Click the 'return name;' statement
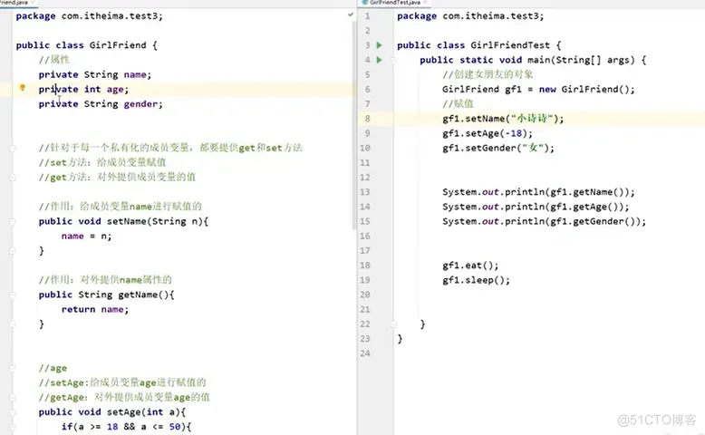 tap(95, 310)
